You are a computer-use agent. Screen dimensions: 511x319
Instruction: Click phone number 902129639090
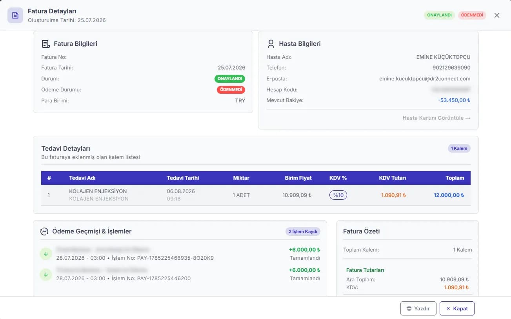pos(451,68)
